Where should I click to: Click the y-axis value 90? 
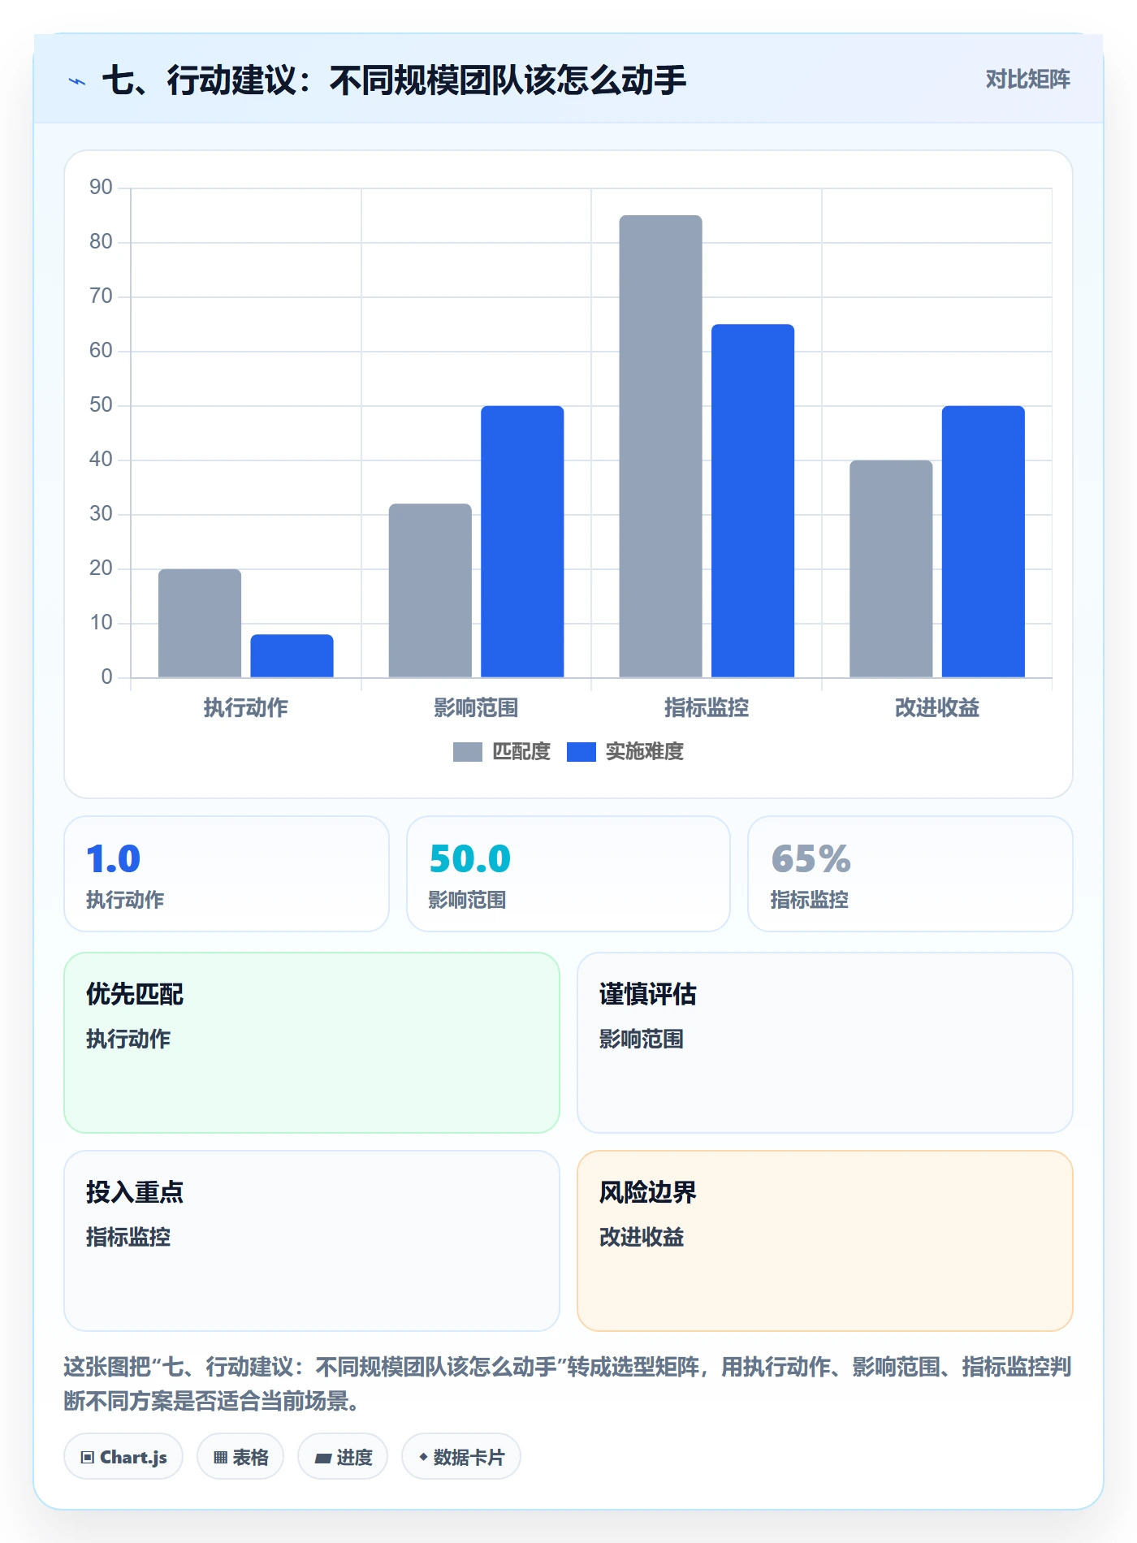click(x=101, y=188)
